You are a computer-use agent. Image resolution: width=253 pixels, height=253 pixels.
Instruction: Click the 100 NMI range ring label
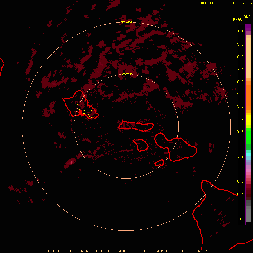coord(126,22)
